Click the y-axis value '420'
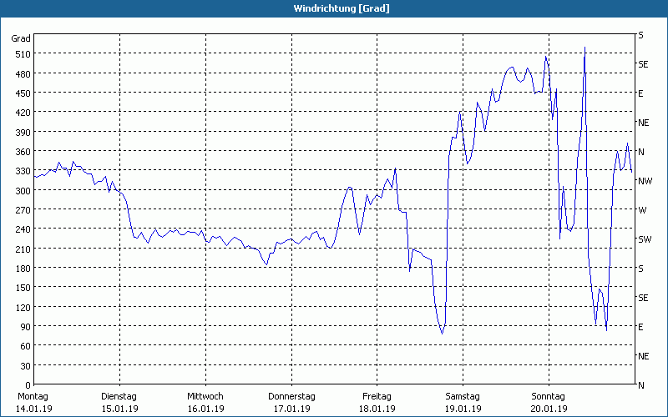Image resolution: width=668 pixels, height=417 pixels. (23, 113)
